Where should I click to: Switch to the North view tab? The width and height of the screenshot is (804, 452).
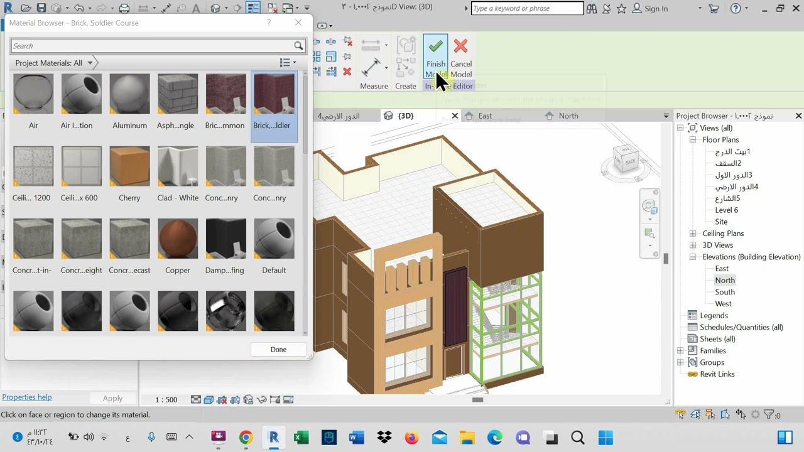point(568,116)
